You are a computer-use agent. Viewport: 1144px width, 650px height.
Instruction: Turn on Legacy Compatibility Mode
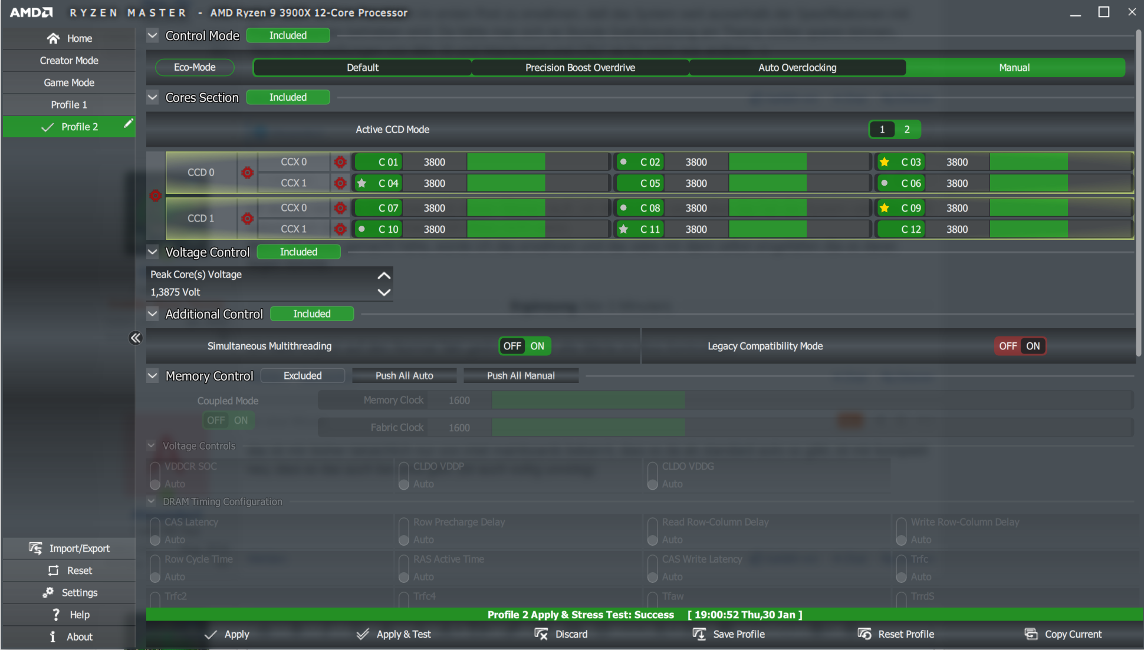coord(1033,346)
